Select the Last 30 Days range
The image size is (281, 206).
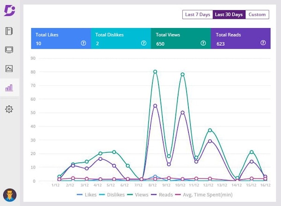229,14
